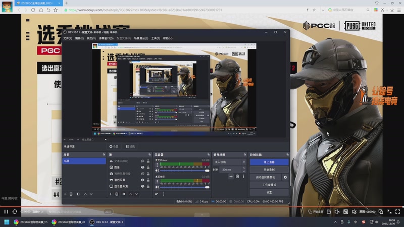Open 设置 settings in the Controls dock
Viewport: 404px width, 227px height.
tap(269, 192)
